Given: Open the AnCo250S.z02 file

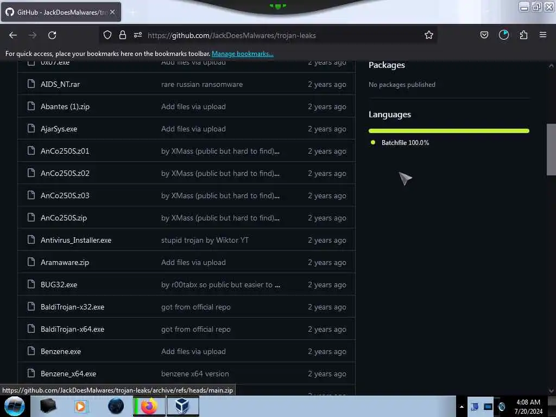Looking at the screenshot, I should pyautogui.click(x=65, y=173).
